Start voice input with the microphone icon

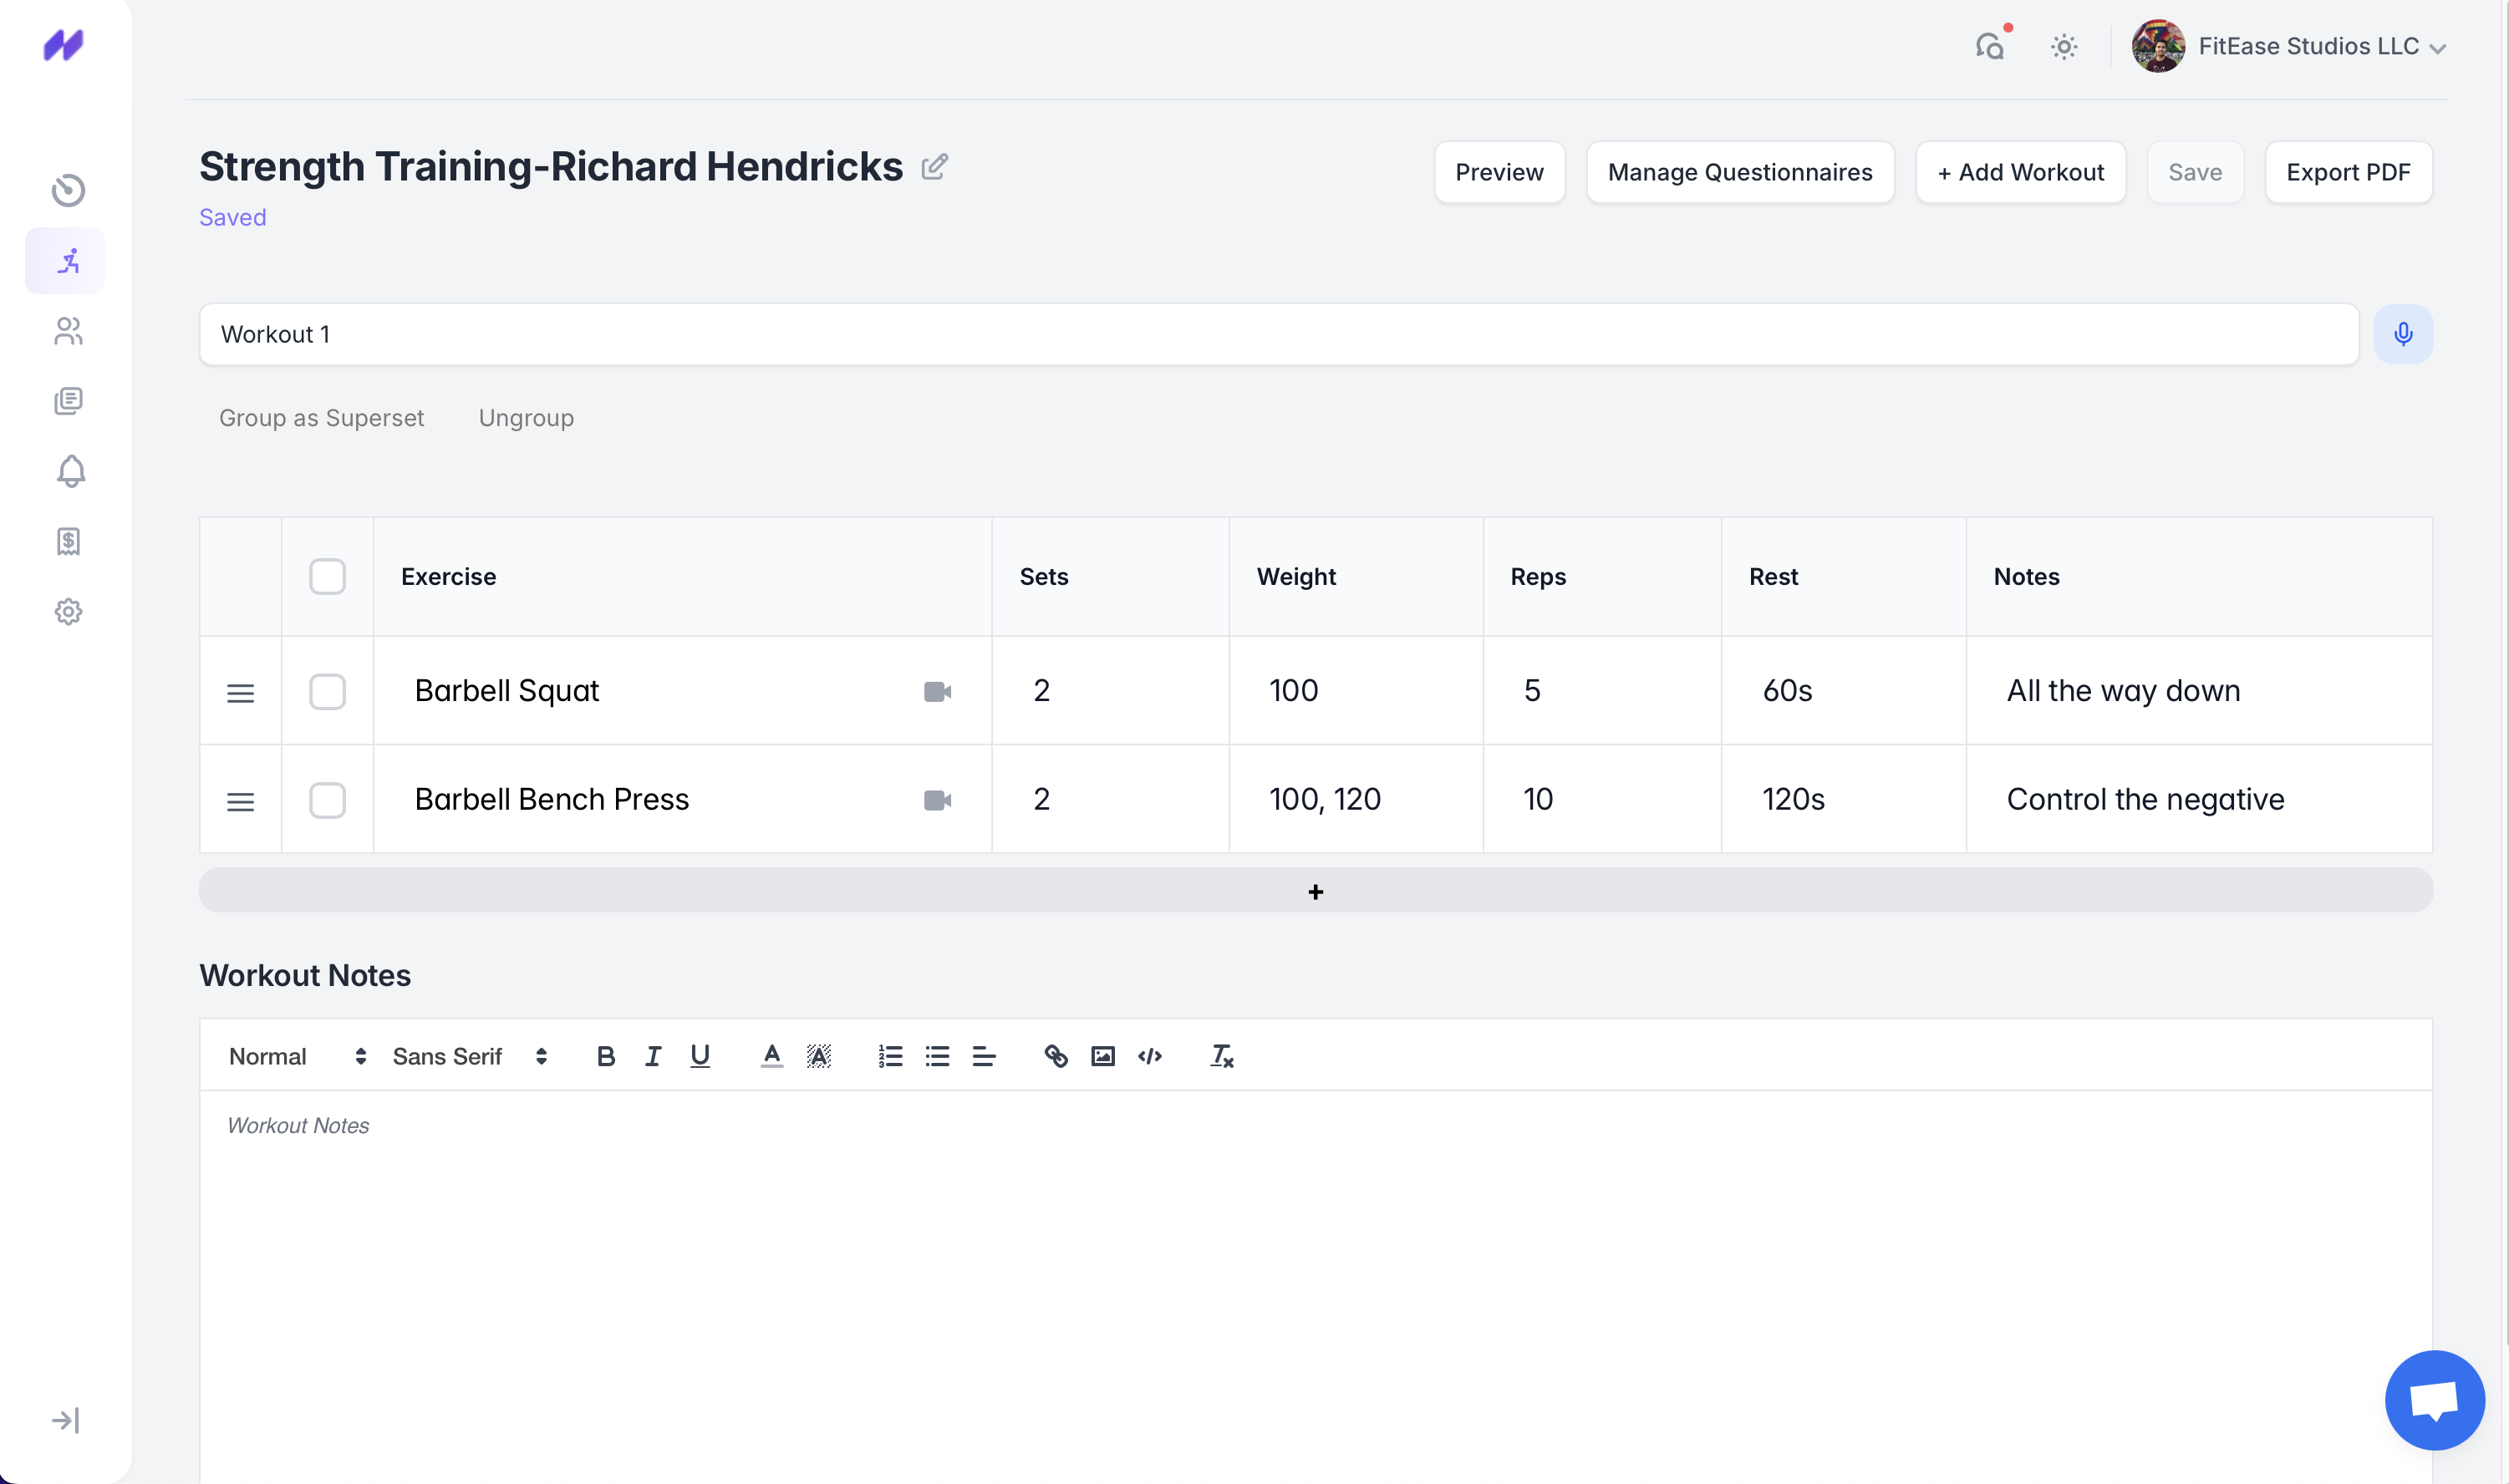pyautogui.click(x=2402, y=333)
